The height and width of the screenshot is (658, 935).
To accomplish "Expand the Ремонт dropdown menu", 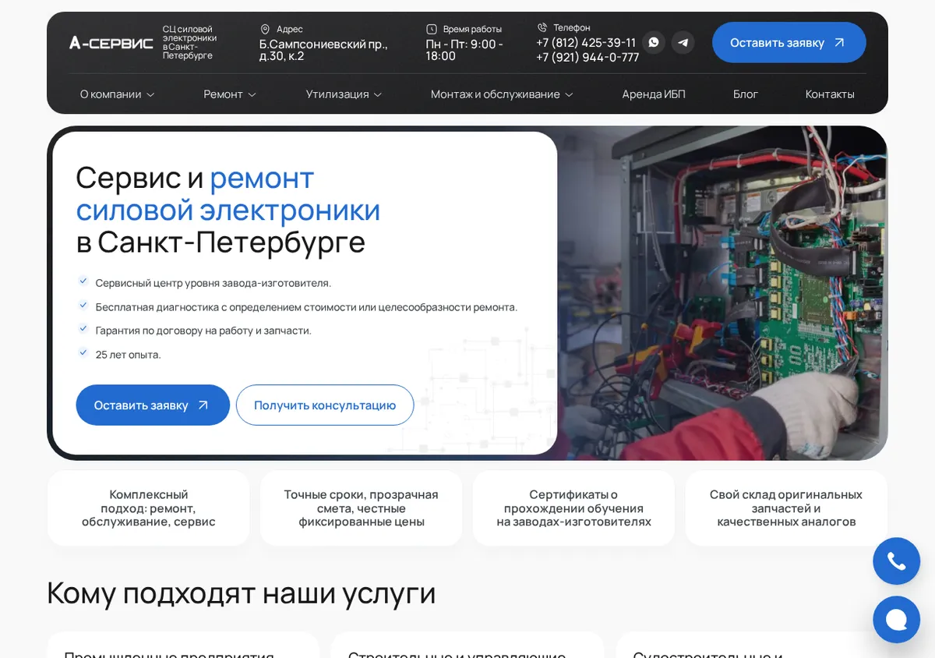I will click(x=230, y=94).
